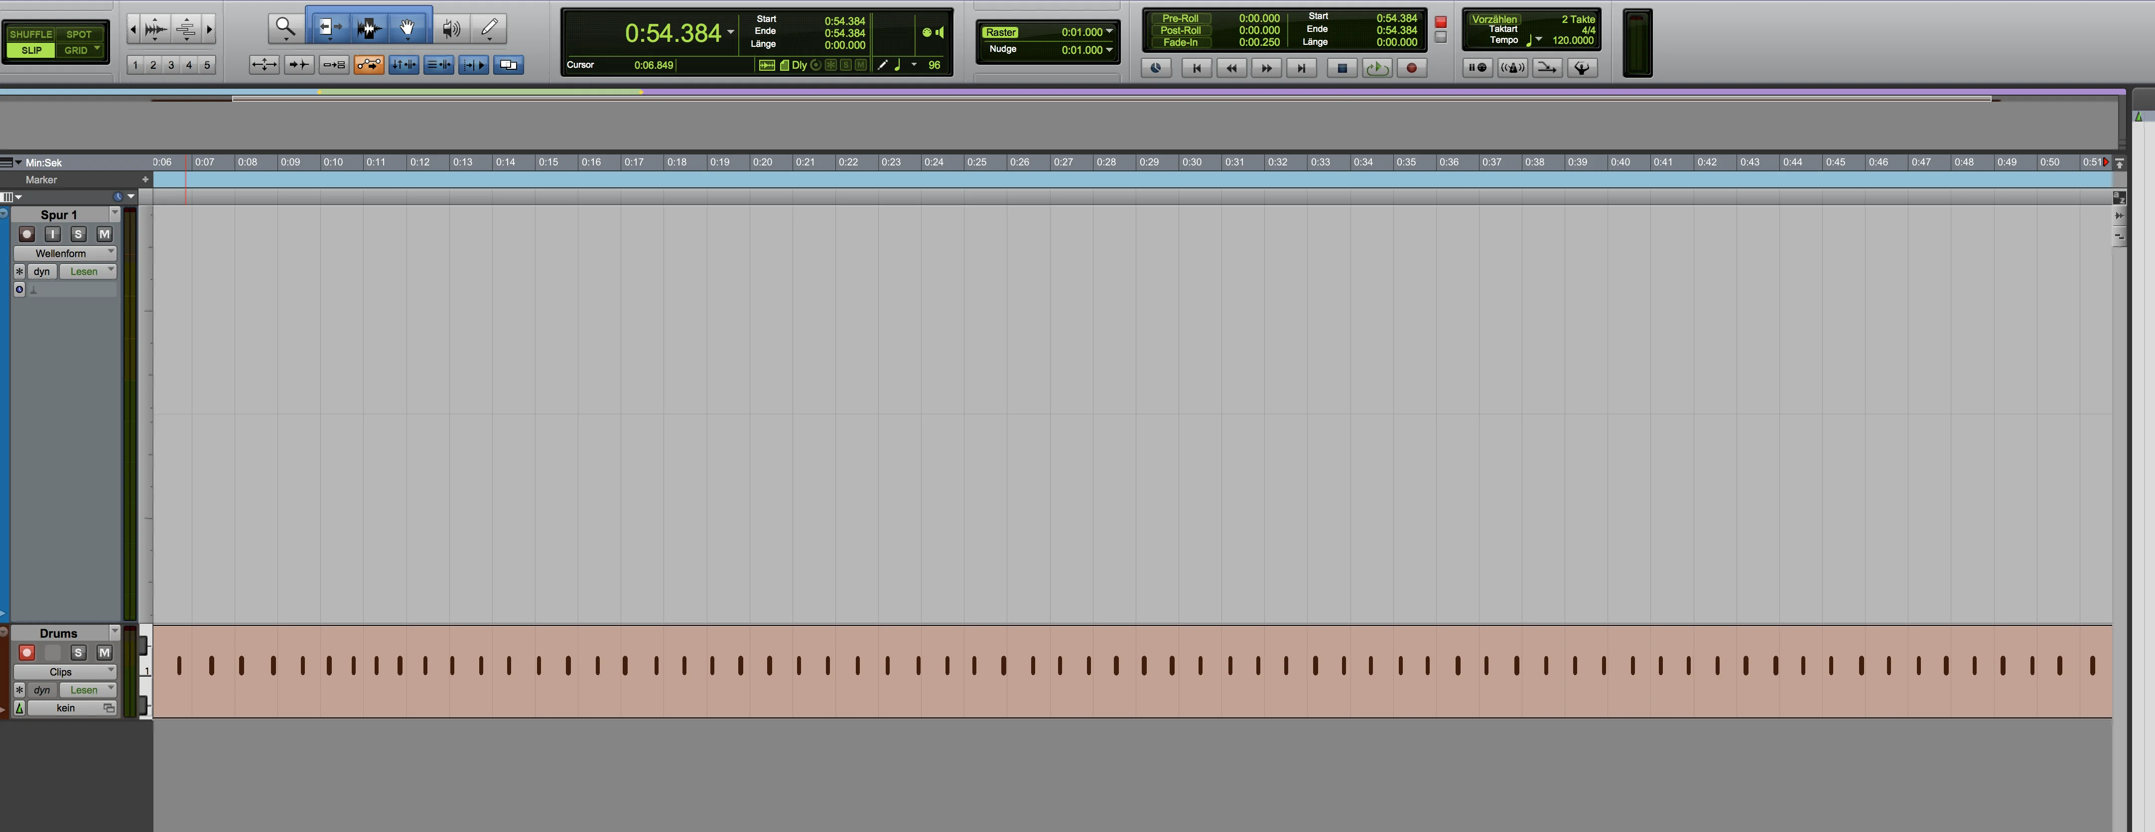
Task: Select the Scrubber speaker tool
Action: coord(452,28)
